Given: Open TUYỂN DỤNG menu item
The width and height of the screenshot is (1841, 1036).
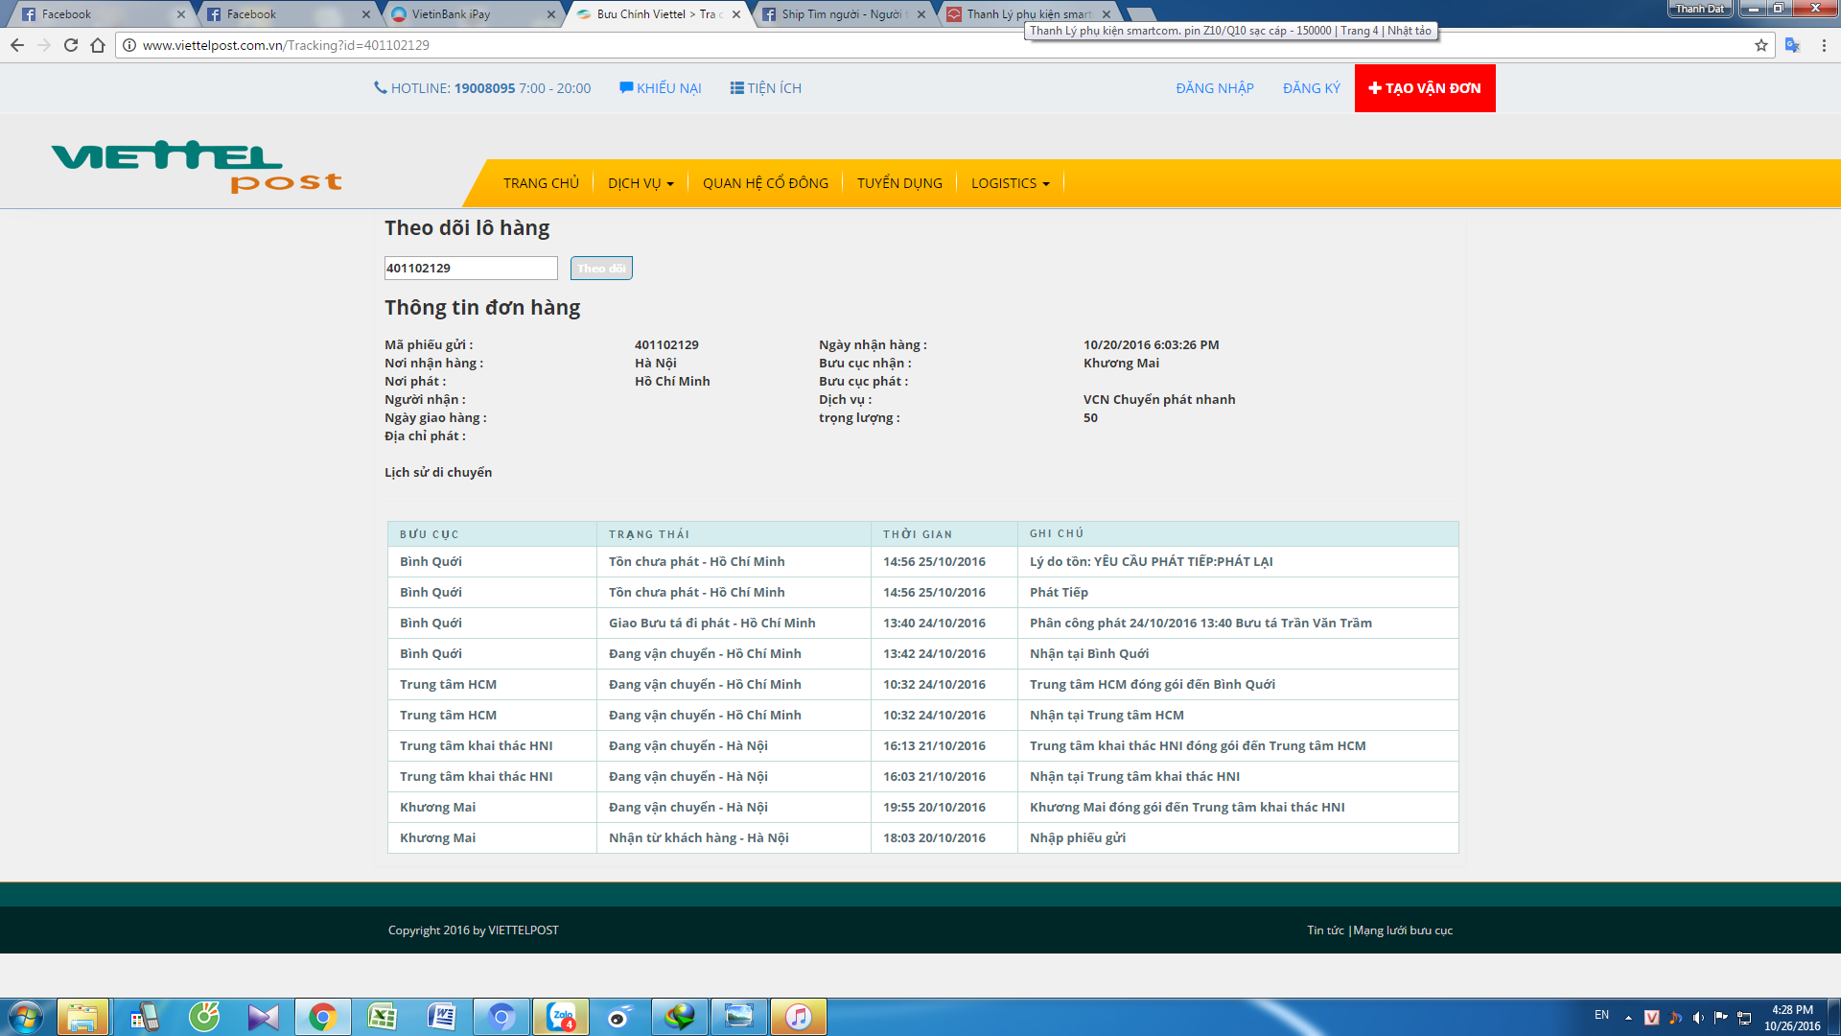Looking at the screenshot, I should click(x=899, y=183).
